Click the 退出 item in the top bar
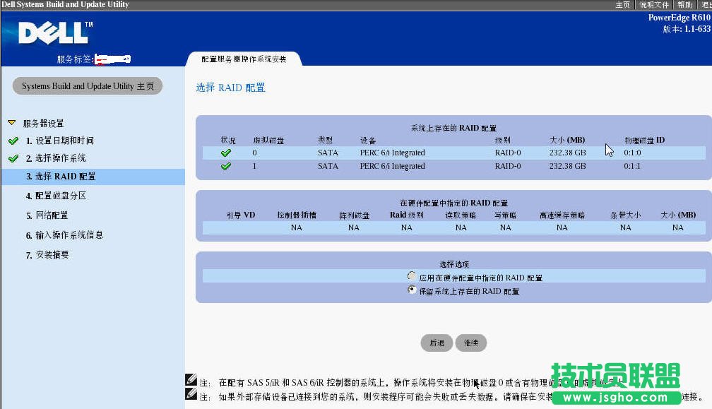This screenshot has width=712, height=409. coord(706,4)
